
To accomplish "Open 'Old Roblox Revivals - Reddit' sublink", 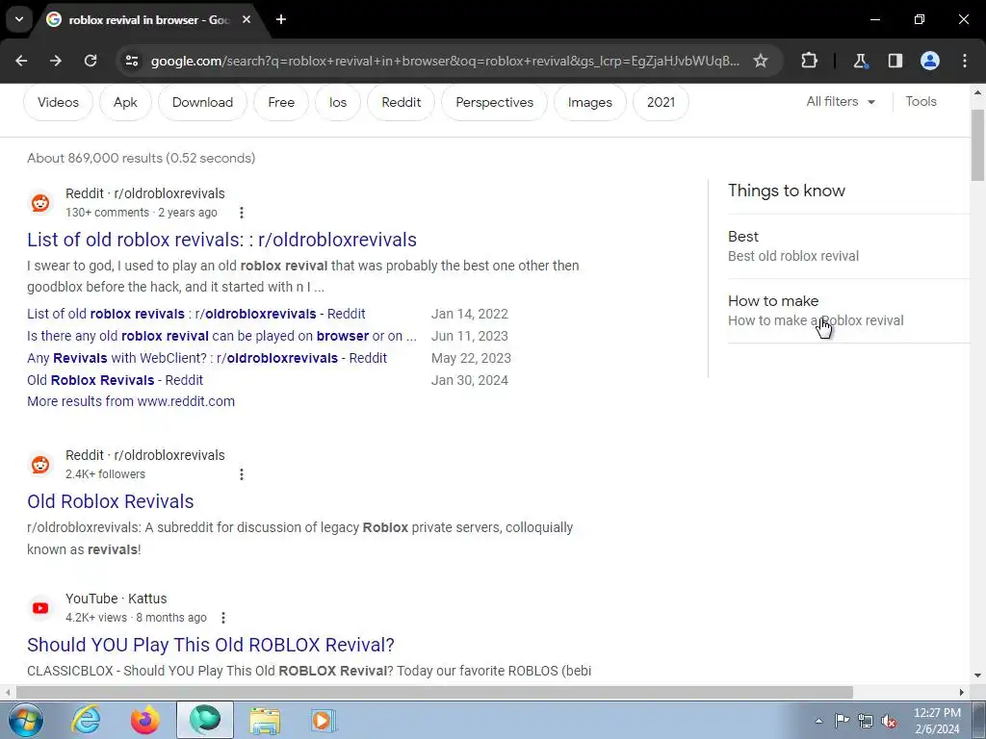I will pyautogui.click(x=116, y=380).
